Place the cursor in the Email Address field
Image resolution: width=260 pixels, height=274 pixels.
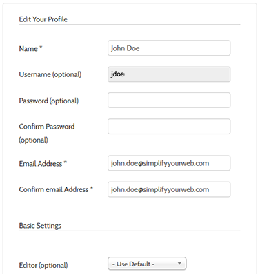click(169, 163)
